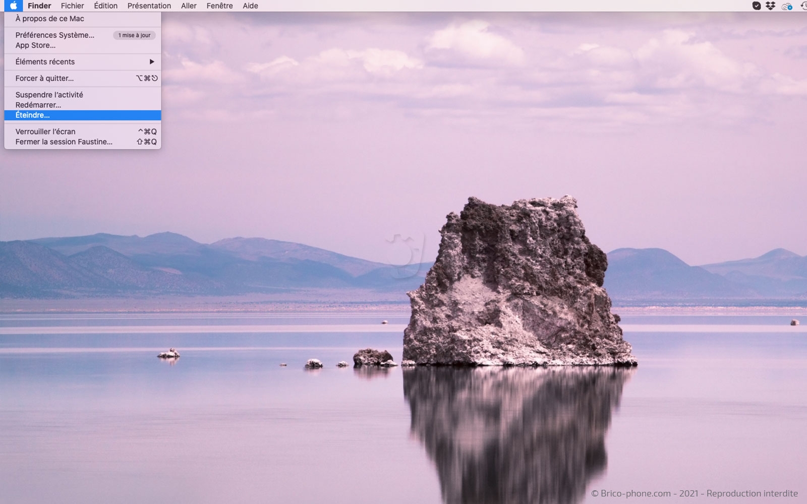
Task: Open the Fichier menu
Action: click(73, 6)
